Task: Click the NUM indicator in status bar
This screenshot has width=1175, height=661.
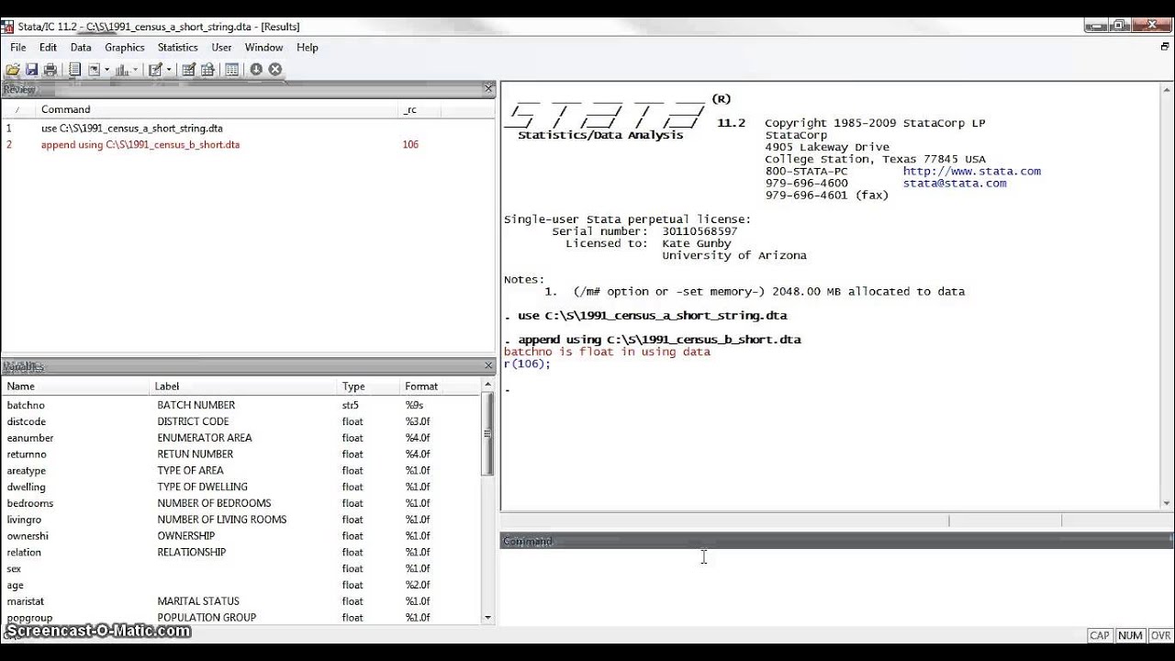Action: [x=1131, y=635]
